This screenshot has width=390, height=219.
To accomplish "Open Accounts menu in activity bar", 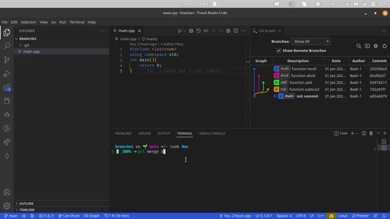I will (x=7, y=192).
